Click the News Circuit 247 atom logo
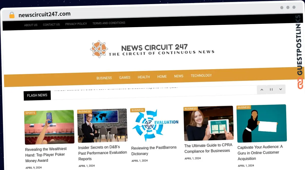 tap(99, 49)
